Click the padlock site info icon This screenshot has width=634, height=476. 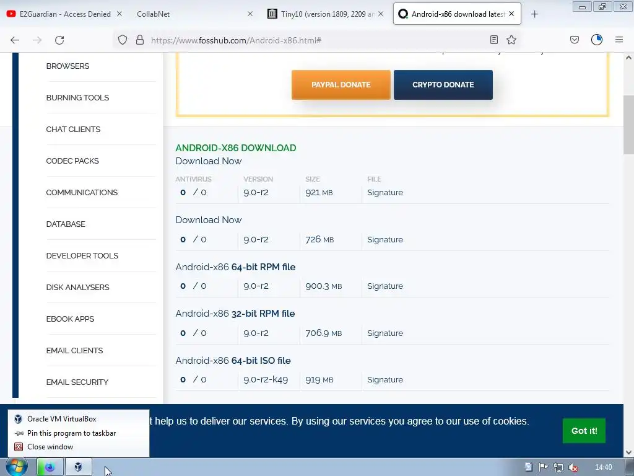(140, 40)
